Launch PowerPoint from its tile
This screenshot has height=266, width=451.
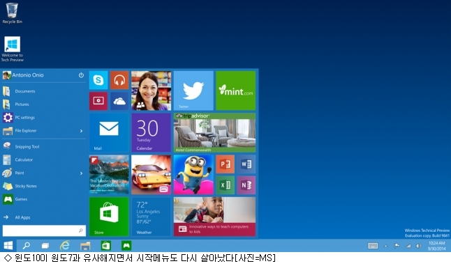click(x=225, y=164)
